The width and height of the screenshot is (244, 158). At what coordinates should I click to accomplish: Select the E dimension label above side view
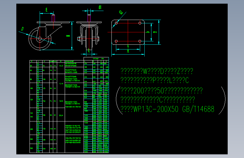point(46,10)
